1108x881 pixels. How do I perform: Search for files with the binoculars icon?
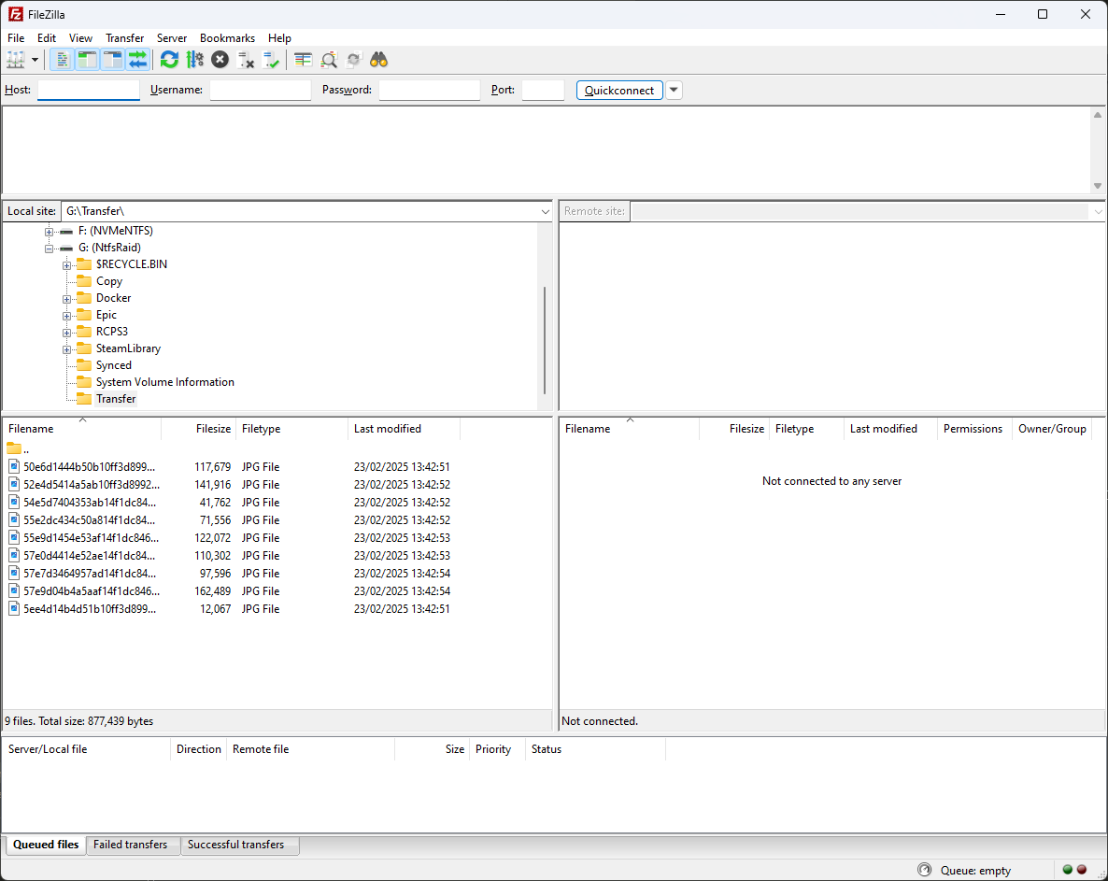(x=378, y=59)
